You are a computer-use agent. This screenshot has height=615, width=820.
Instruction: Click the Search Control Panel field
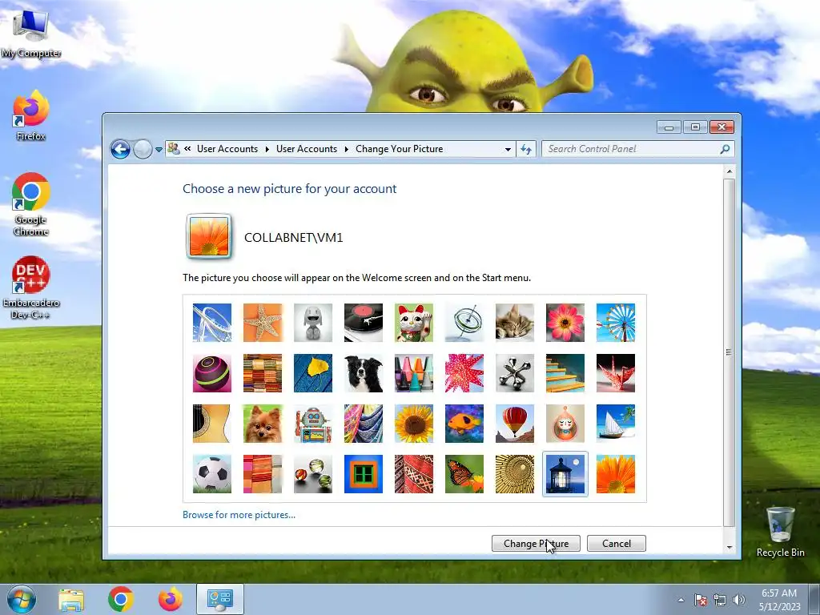[x=638, y=149]
